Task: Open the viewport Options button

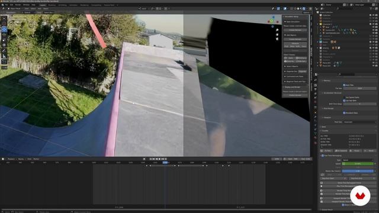Action: pos(307,12)
